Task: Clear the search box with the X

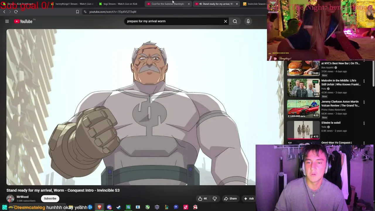Action: point(226,21)
